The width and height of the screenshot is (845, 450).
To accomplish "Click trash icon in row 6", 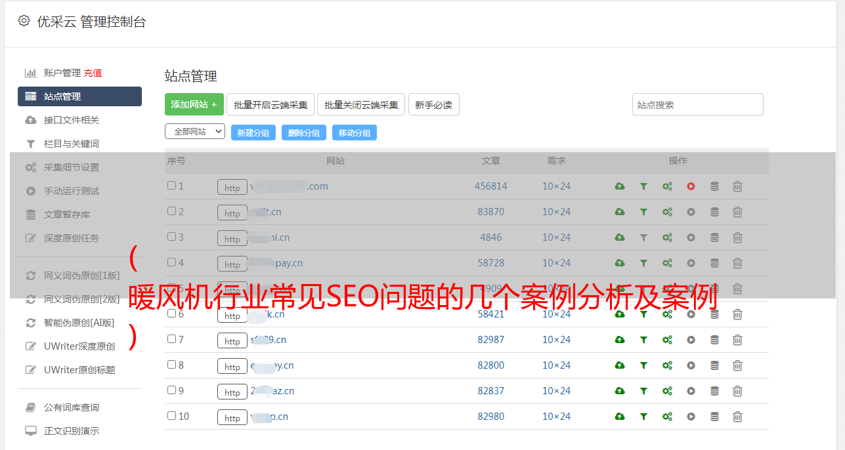I will [737, 314].
